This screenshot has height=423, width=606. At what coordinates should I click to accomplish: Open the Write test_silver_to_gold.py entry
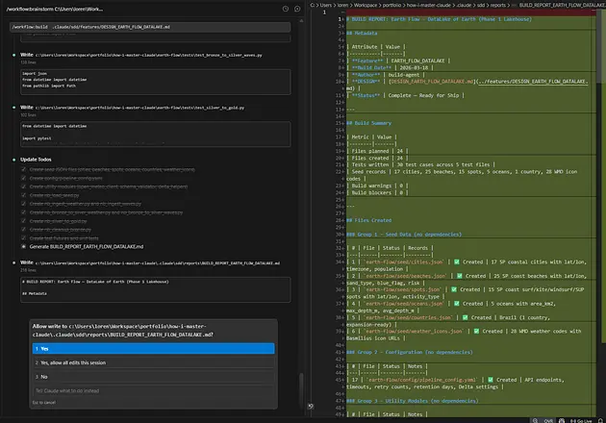pyautogui.click(x=132, y=108)
